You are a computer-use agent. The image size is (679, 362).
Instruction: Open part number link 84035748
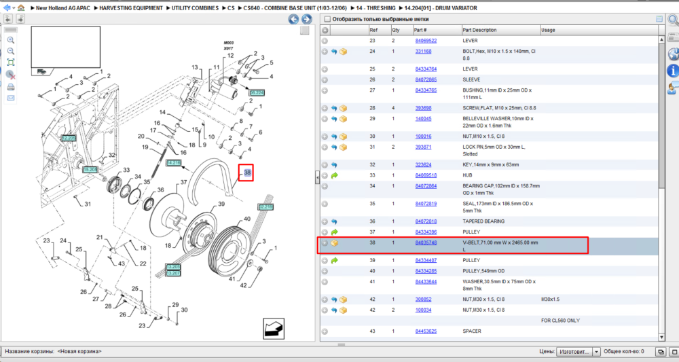click(426, 243)
